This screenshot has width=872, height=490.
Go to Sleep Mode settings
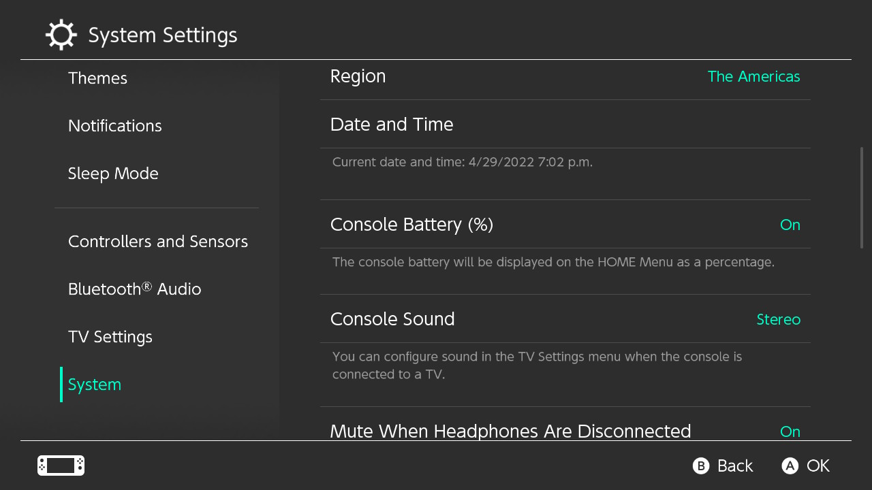click(113, 174)
